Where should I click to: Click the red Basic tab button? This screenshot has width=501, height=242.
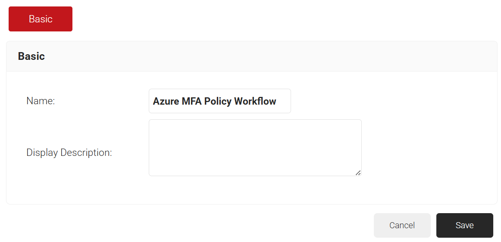coord(41,19)
